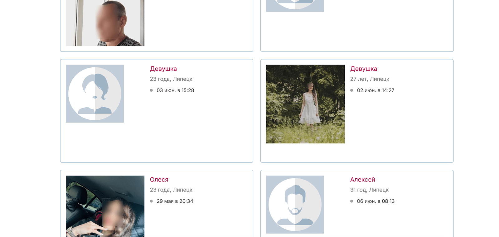View the man's profile photo in the top-left card
Screen dimensions: 499x237
click(x=105, y=23)
